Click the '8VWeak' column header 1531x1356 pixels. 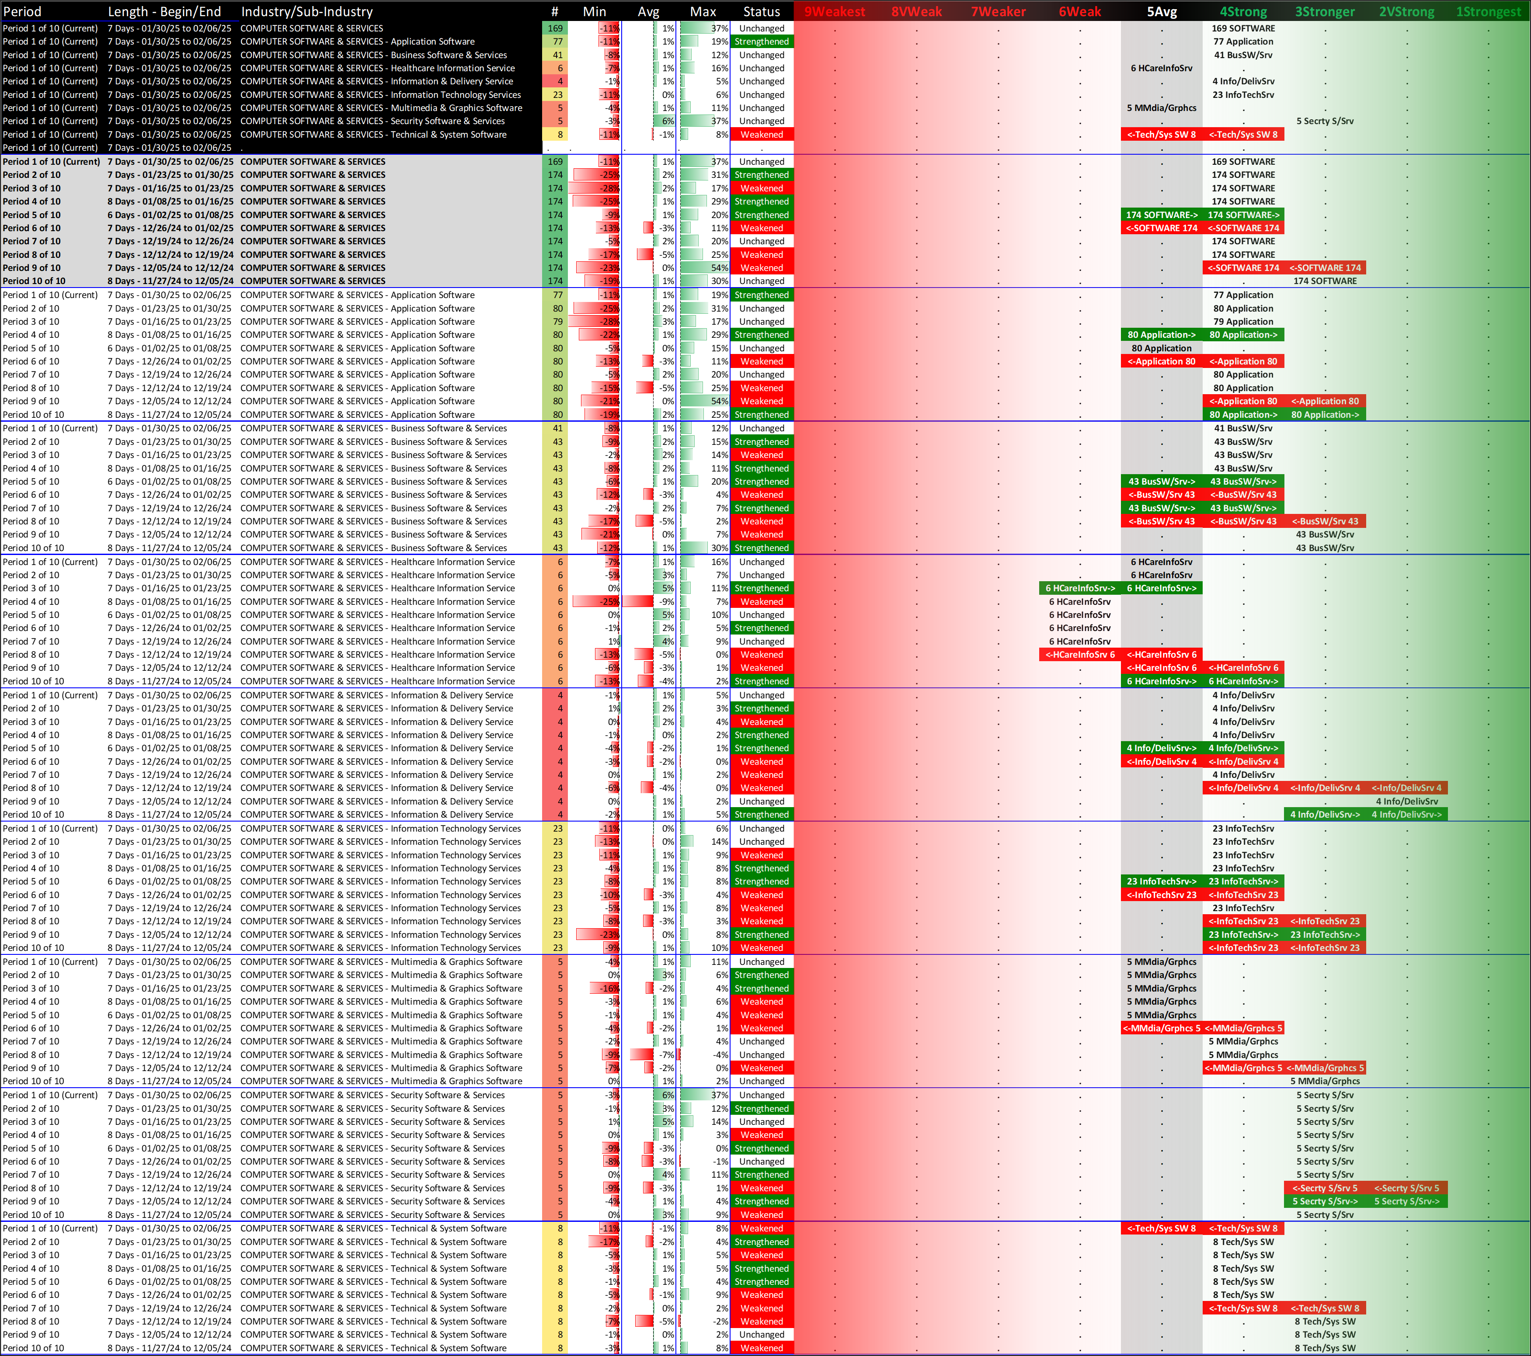tap(916, 11)
